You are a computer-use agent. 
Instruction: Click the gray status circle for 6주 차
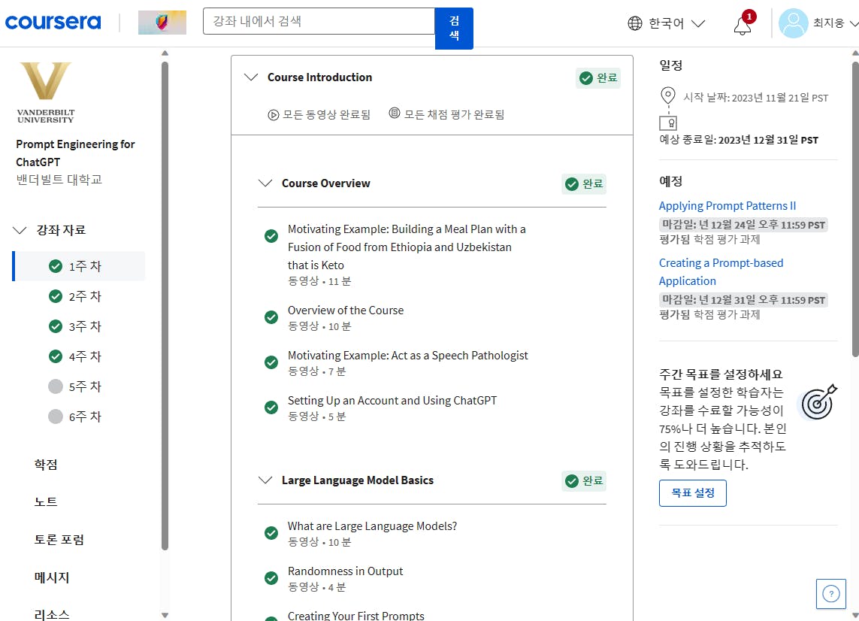[56, 417]
